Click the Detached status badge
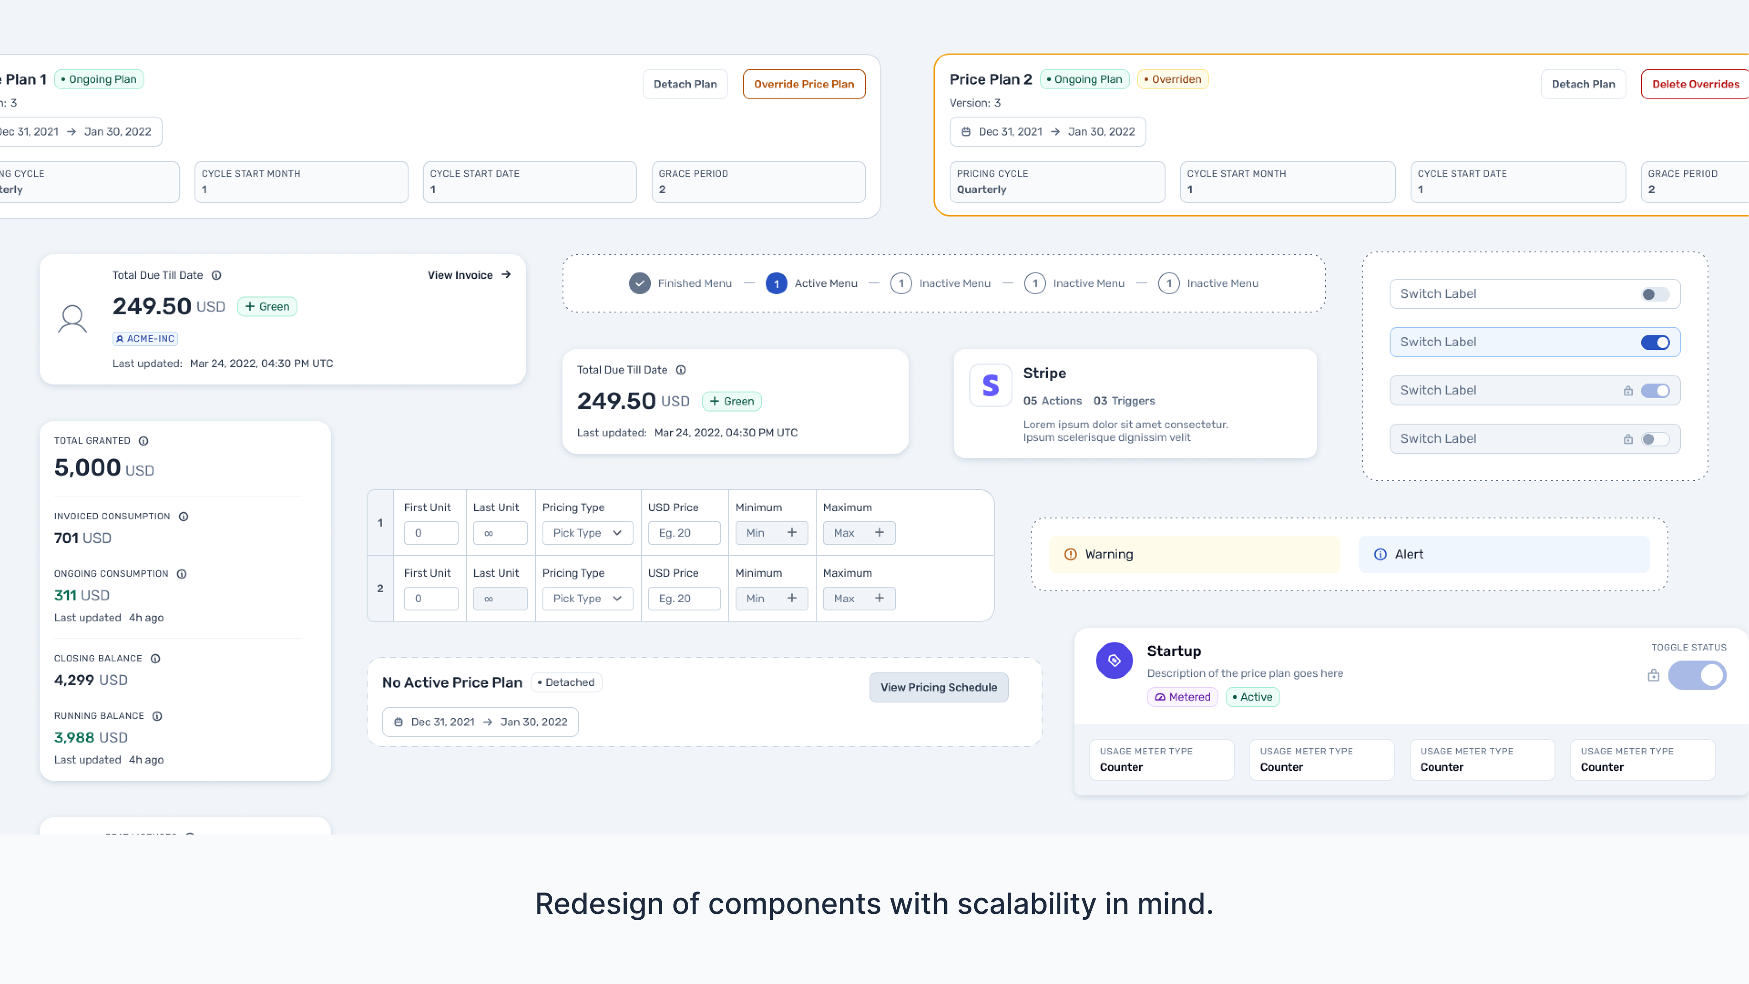Image resolution: width=1749 pixels, height=984 pixels. tap(566, 682)
